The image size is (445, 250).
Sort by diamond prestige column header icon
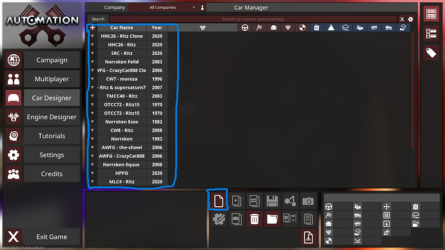coord(288,28)
